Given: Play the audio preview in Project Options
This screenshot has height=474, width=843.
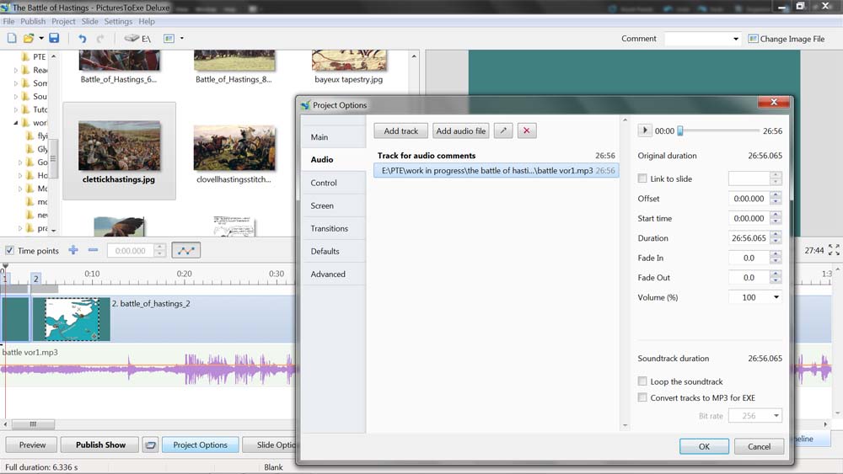Looking at the screenshot, I should click(x=645, y=130).
